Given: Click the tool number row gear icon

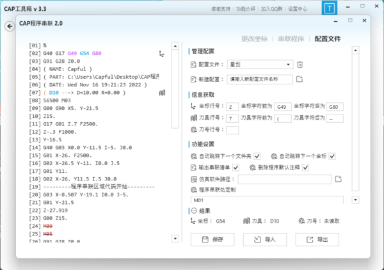Looking at the screenshot, I should (x=194, y=129).
